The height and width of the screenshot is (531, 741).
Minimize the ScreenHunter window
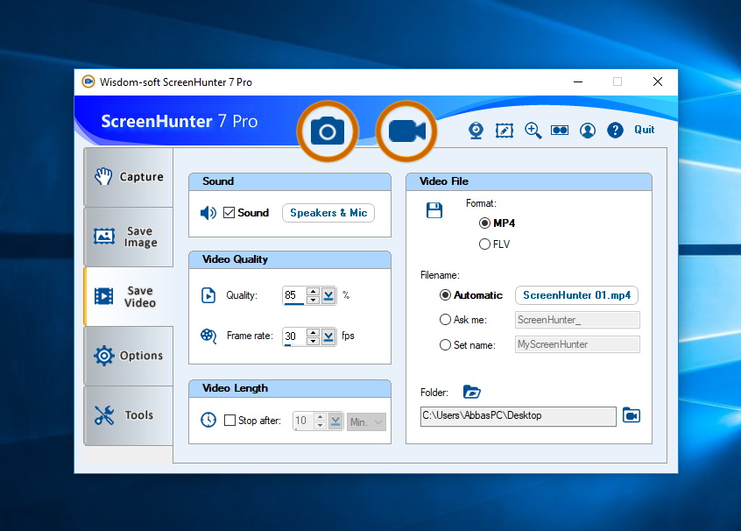click(578, 81)
